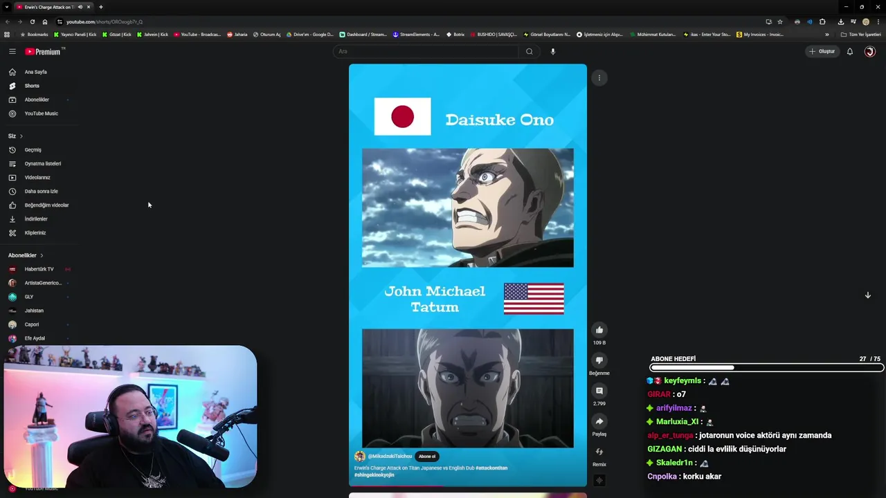Image resolution: width=886 pixels, height=498 pixels.
Task: Open Klipleriniz clips item
Action: (x=35, y=233)
